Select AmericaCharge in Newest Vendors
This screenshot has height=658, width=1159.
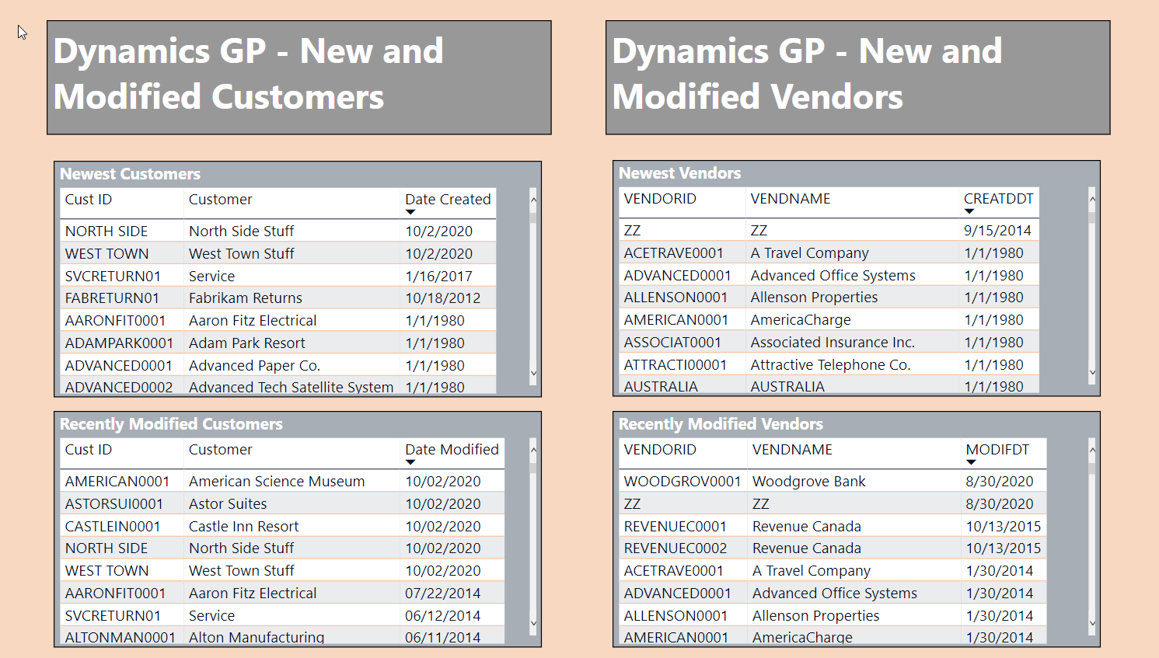pyautogui.click(x=801, y=320)
